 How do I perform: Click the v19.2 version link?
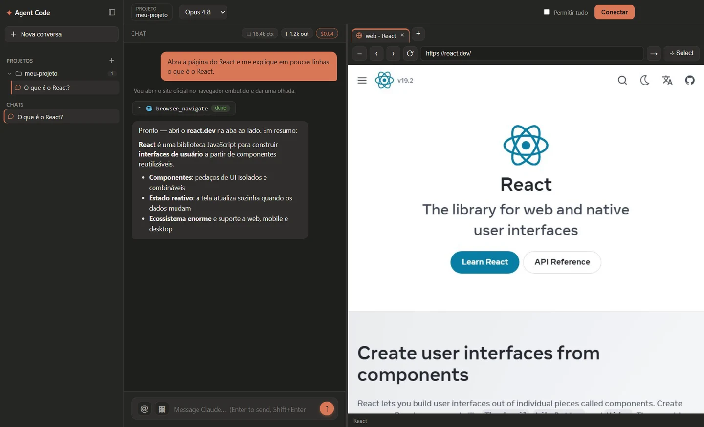405,81
